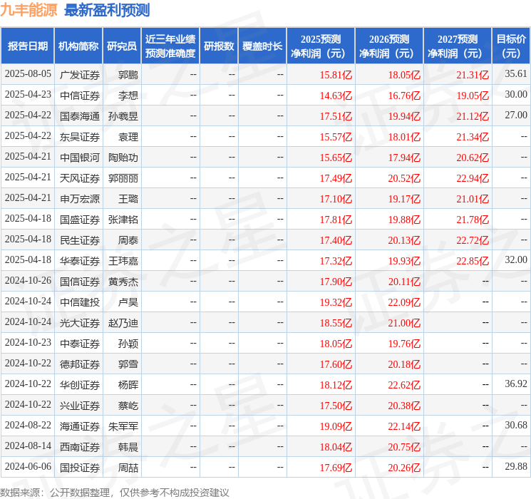531x499 pixels.
Task: Select the 2025预测净利润 column header
Action: tap(320, 46)
